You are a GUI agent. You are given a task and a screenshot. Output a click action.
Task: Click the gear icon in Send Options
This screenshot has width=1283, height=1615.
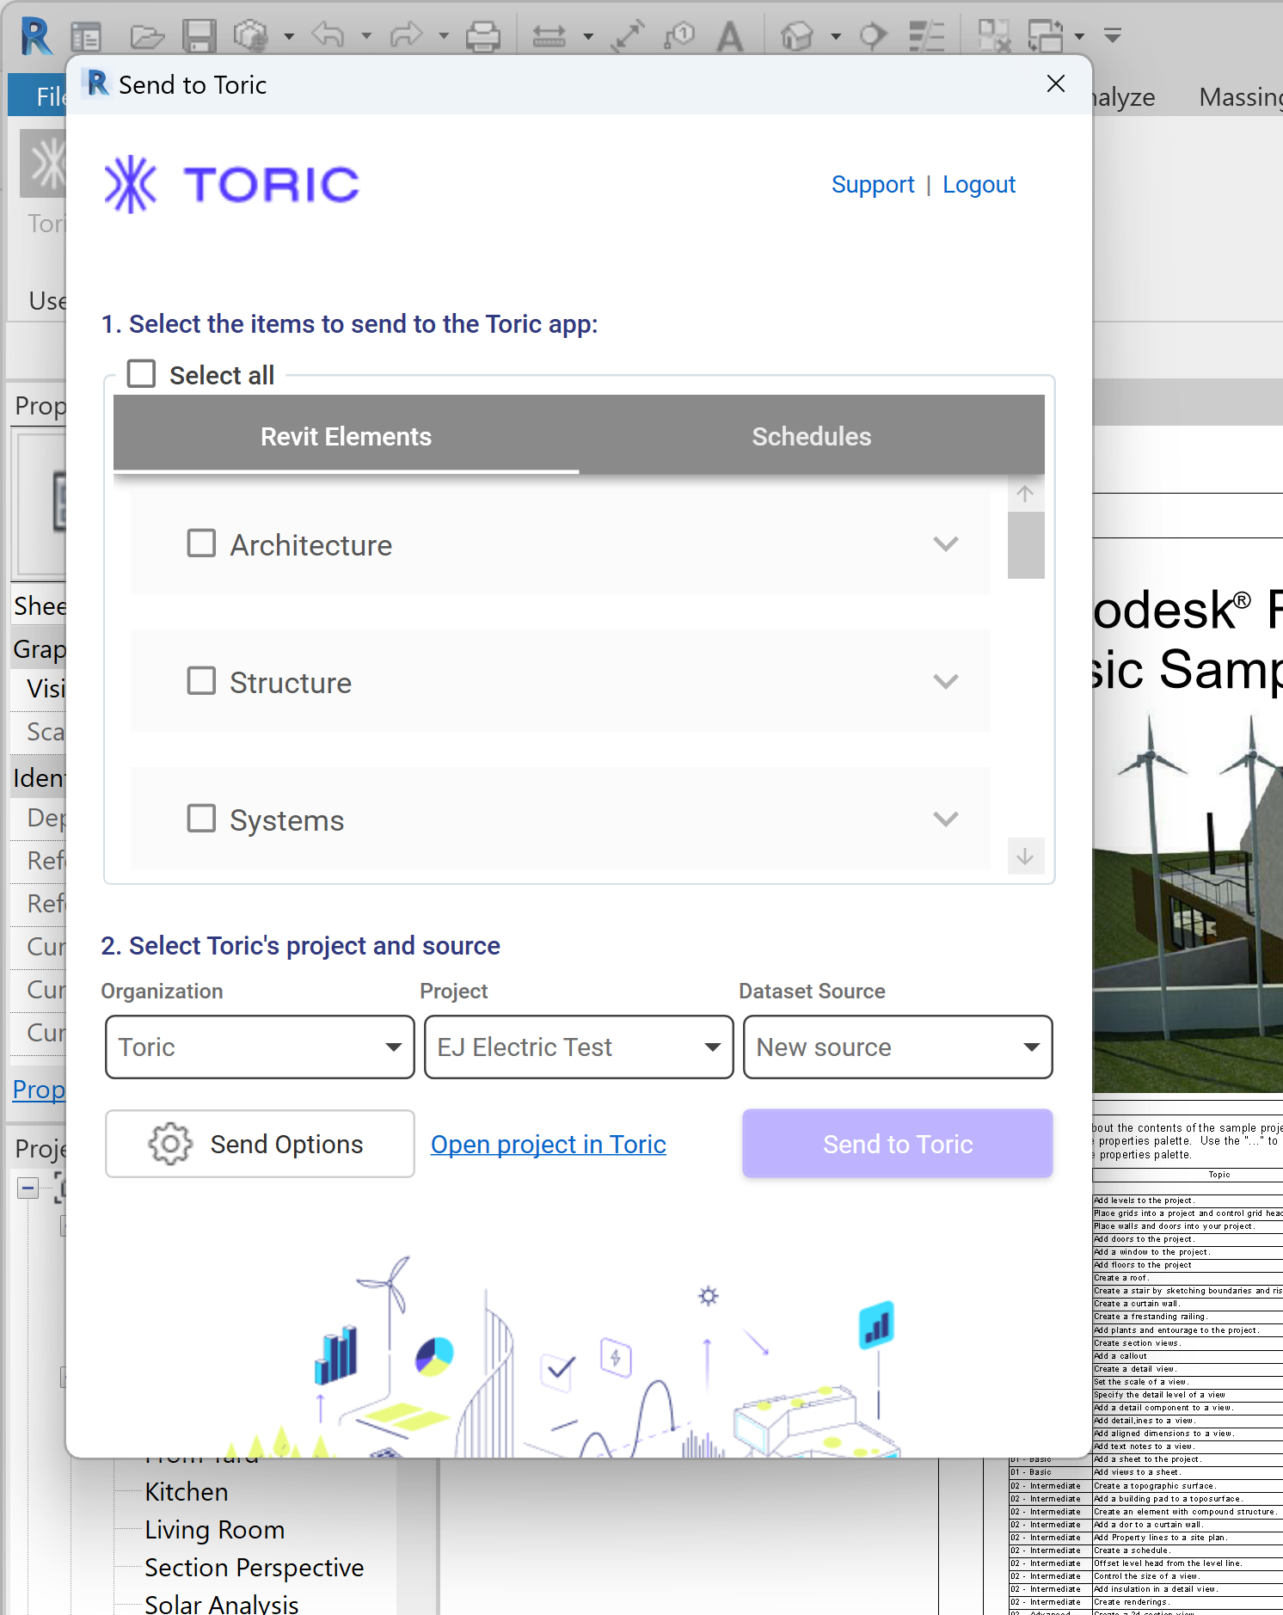pos(170,1144)
